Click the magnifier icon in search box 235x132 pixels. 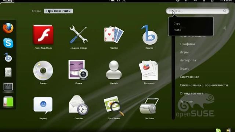pyautogui.click(x=224, y=11)
